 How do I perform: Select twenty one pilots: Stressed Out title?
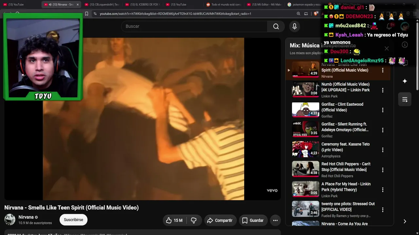[x=348, y=207]
